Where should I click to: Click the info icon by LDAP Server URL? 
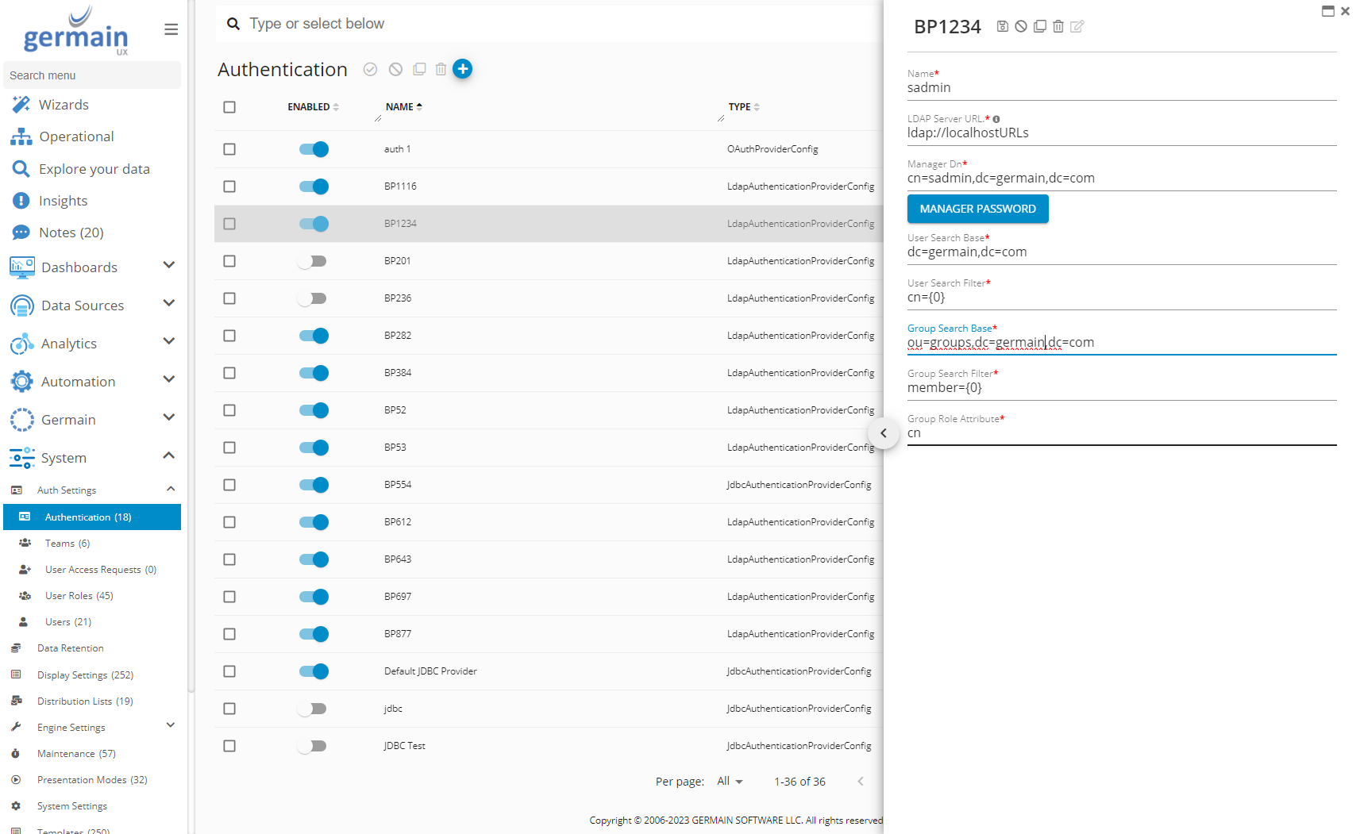[x=996, y=119]
